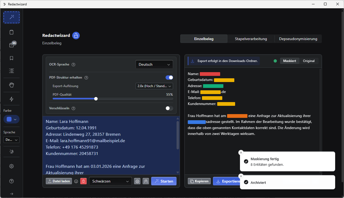
Task: Adjust the PDF-Qualität slider handle
Action: click(96, 99)
